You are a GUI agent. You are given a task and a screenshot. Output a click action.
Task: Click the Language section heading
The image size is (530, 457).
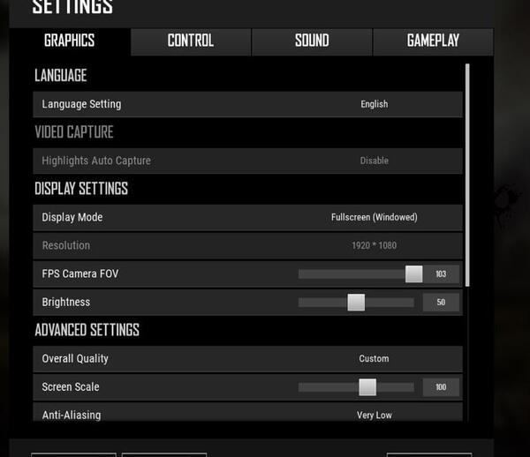pyautogui.click(x=61, y=75)
